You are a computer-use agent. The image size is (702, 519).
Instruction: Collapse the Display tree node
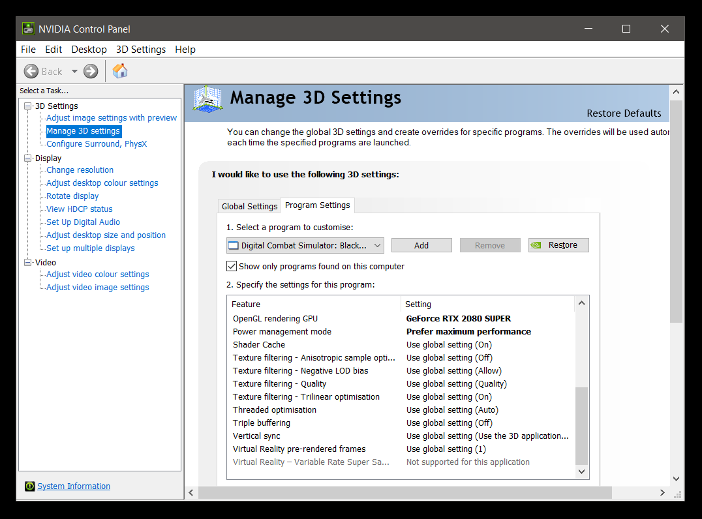[28, 158]
